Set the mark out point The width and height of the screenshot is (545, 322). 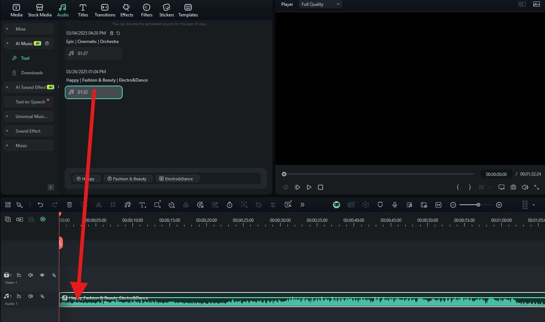(x=470, y=187)
